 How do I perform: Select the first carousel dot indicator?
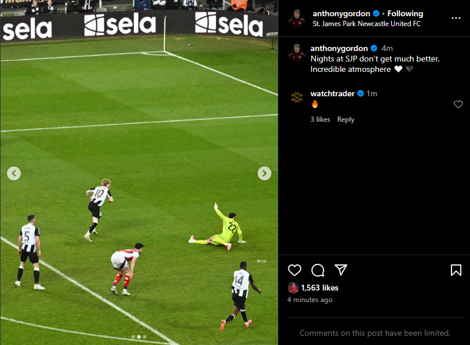(x=133, y=337)
